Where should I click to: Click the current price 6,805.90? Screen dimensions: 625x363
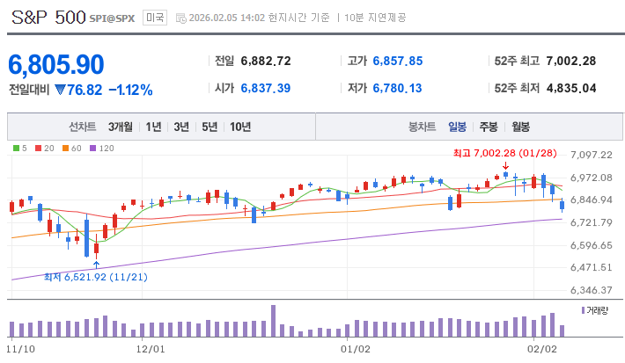56,64
